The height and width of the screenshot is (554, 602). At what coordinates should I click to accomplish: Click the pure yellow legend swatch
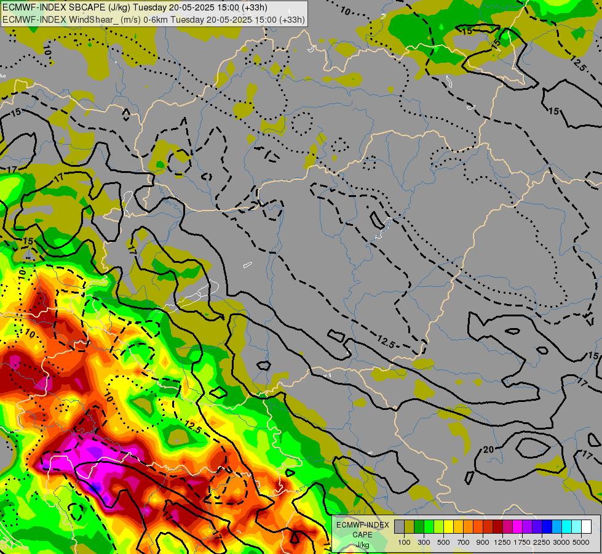tap(449, 526)
